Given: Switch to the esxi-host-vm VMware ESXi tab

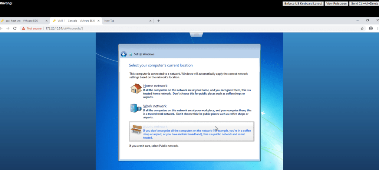Looking at the screenshot, I should 22,21.
